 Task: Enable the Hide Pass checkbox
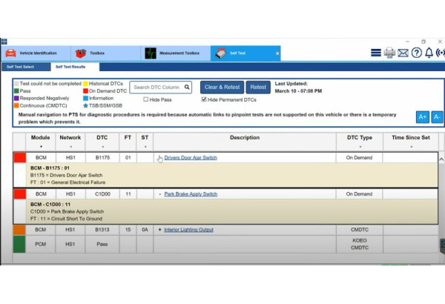coord(146,99)
